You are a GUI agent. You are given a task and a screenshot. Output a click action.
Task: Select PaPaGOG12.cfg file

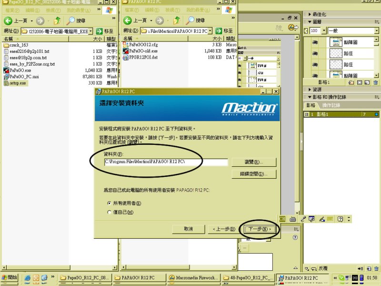pyautogui.click(x=140, y=44)
